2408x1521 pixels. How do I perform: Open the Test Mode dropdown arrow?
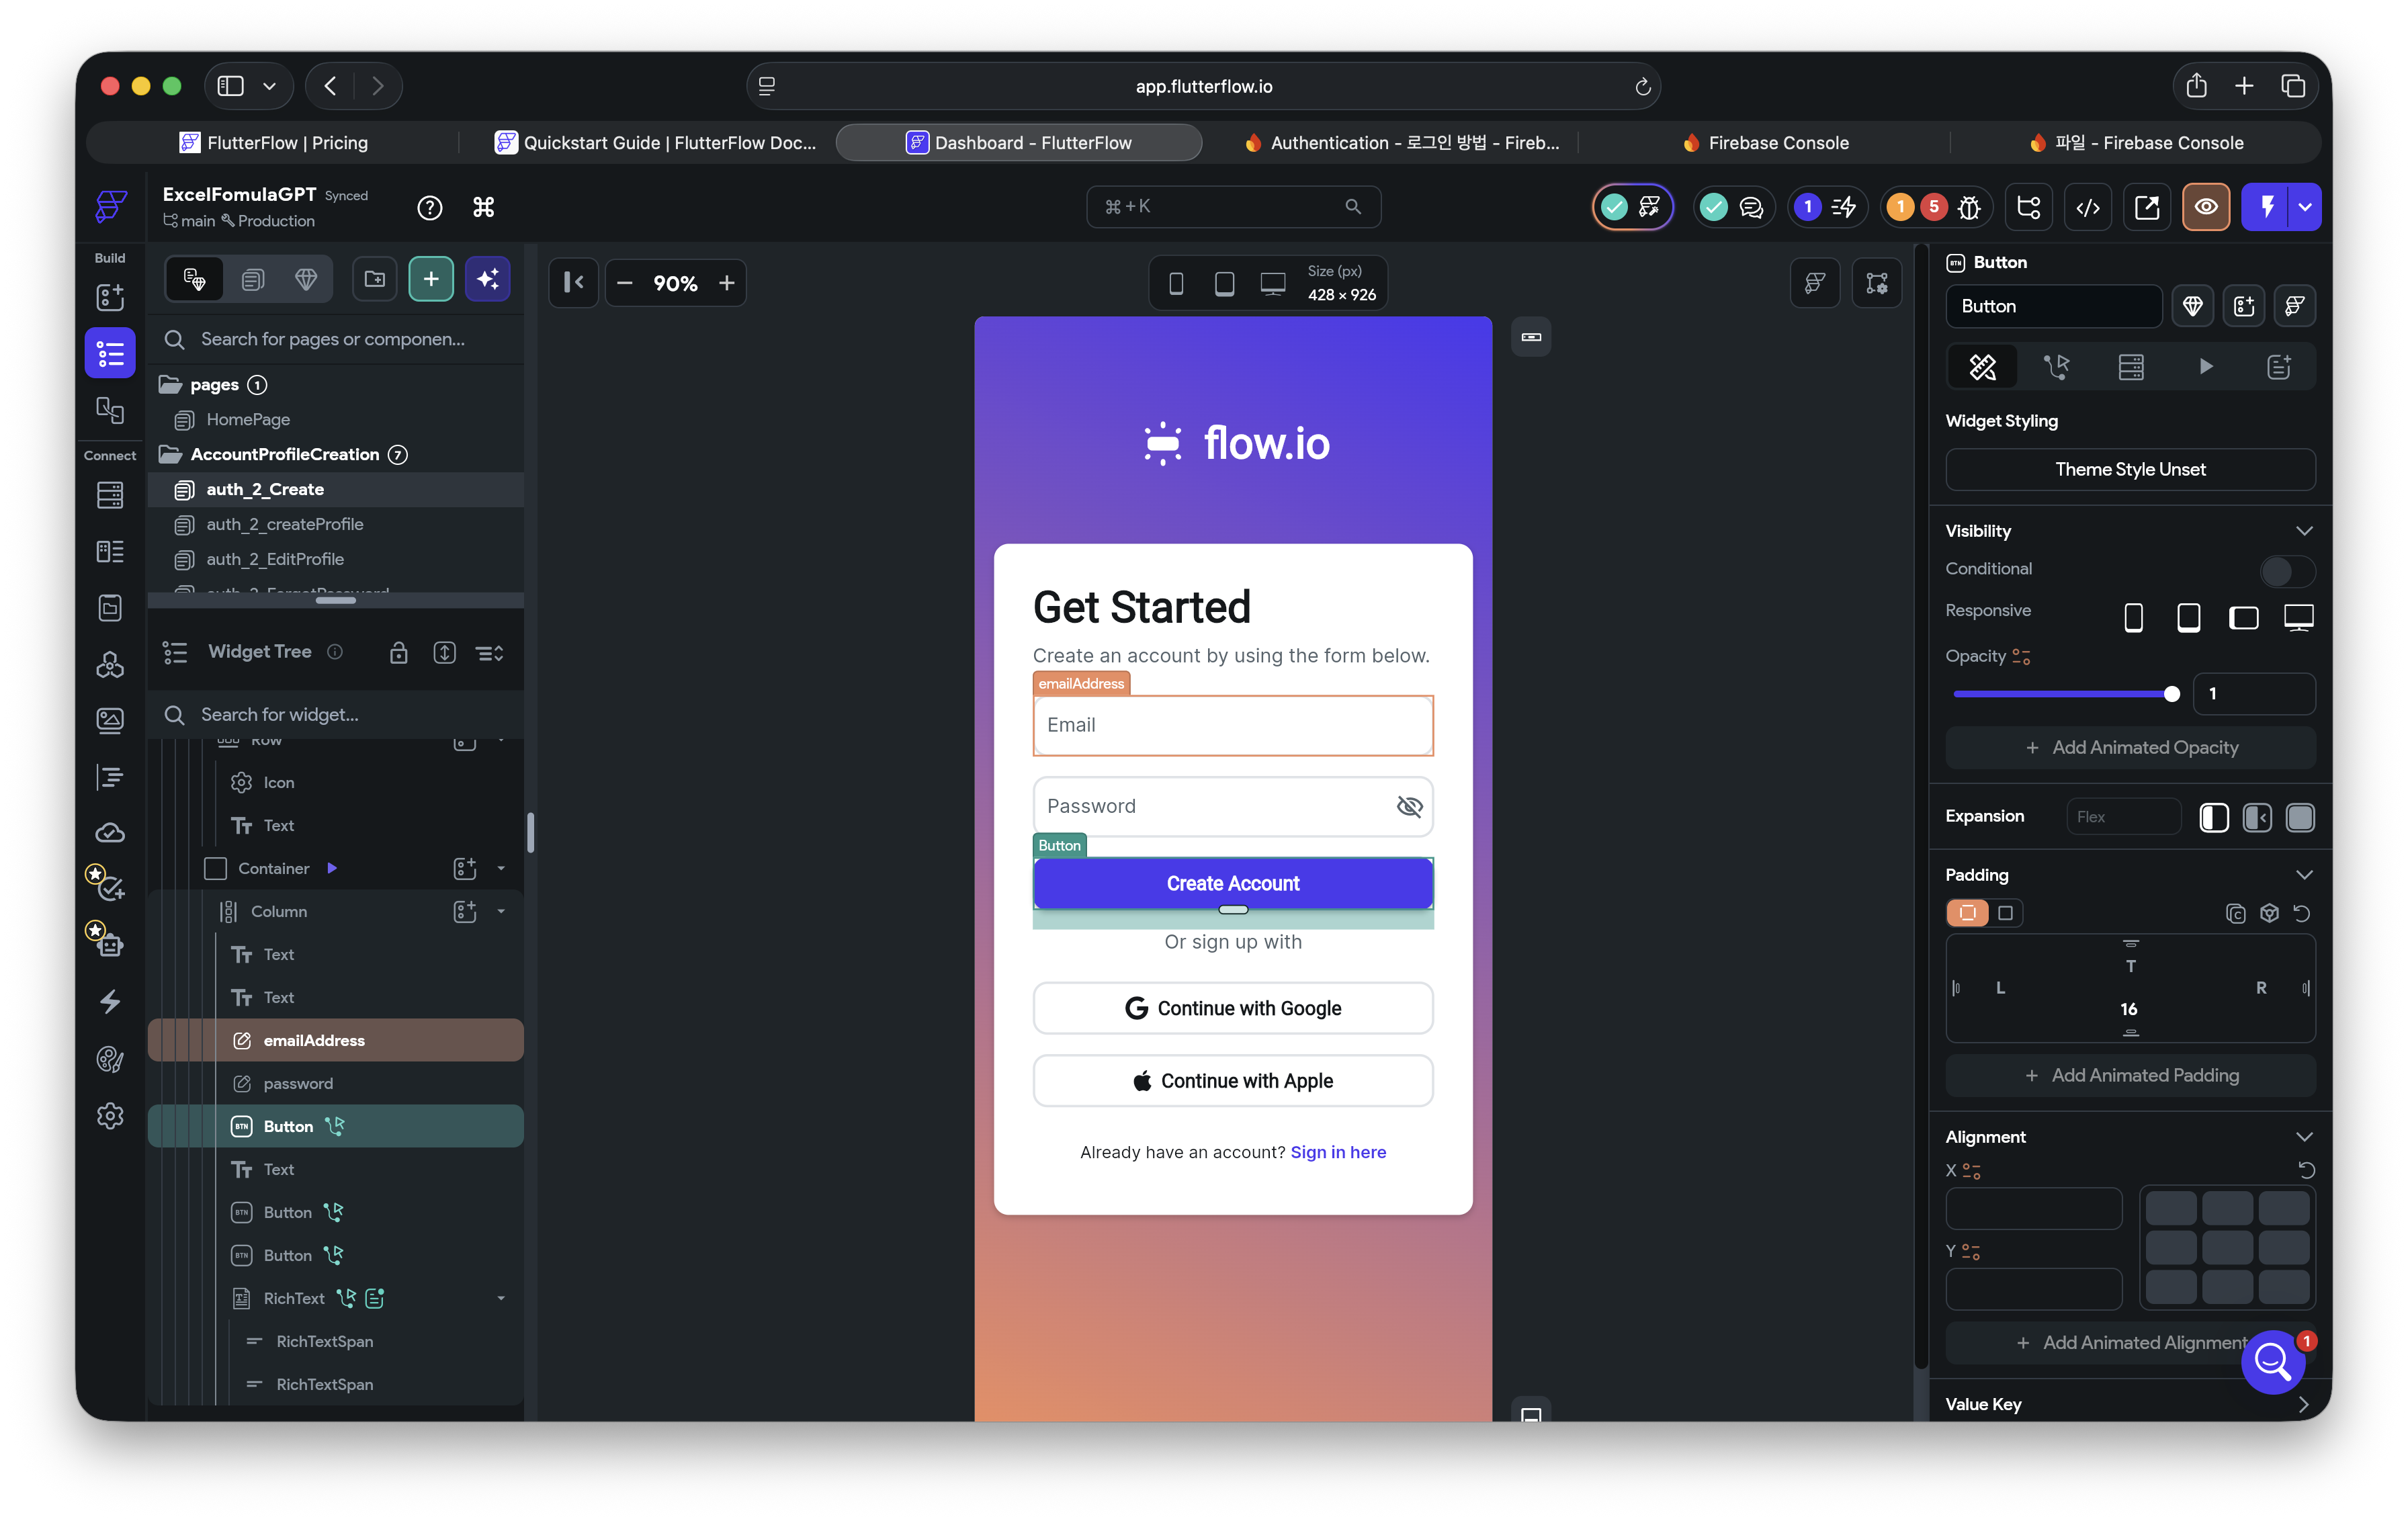click(2305, 207)
